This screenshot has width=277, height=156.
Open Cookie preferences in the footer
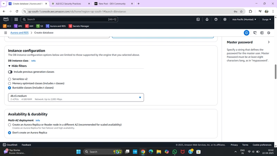click(262, 145)
